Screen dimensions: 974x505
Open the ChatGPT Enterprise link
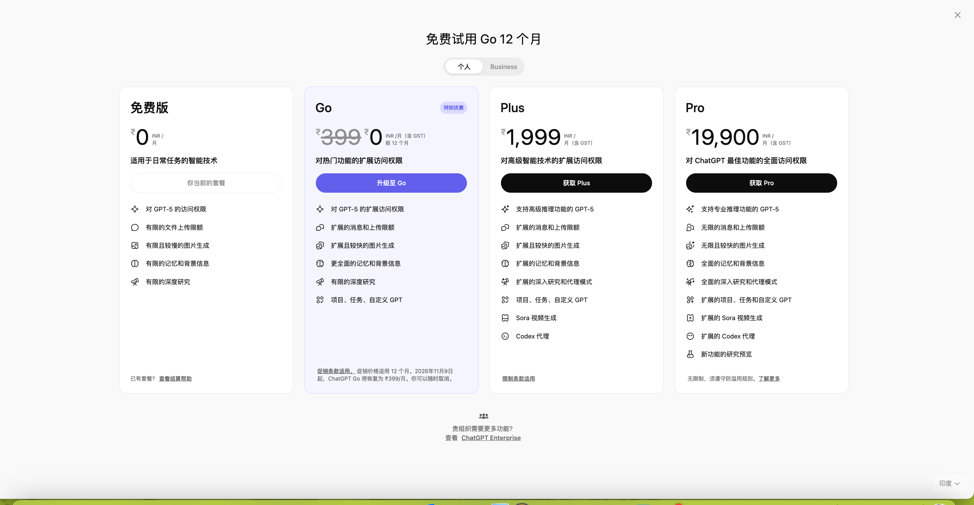491,438
